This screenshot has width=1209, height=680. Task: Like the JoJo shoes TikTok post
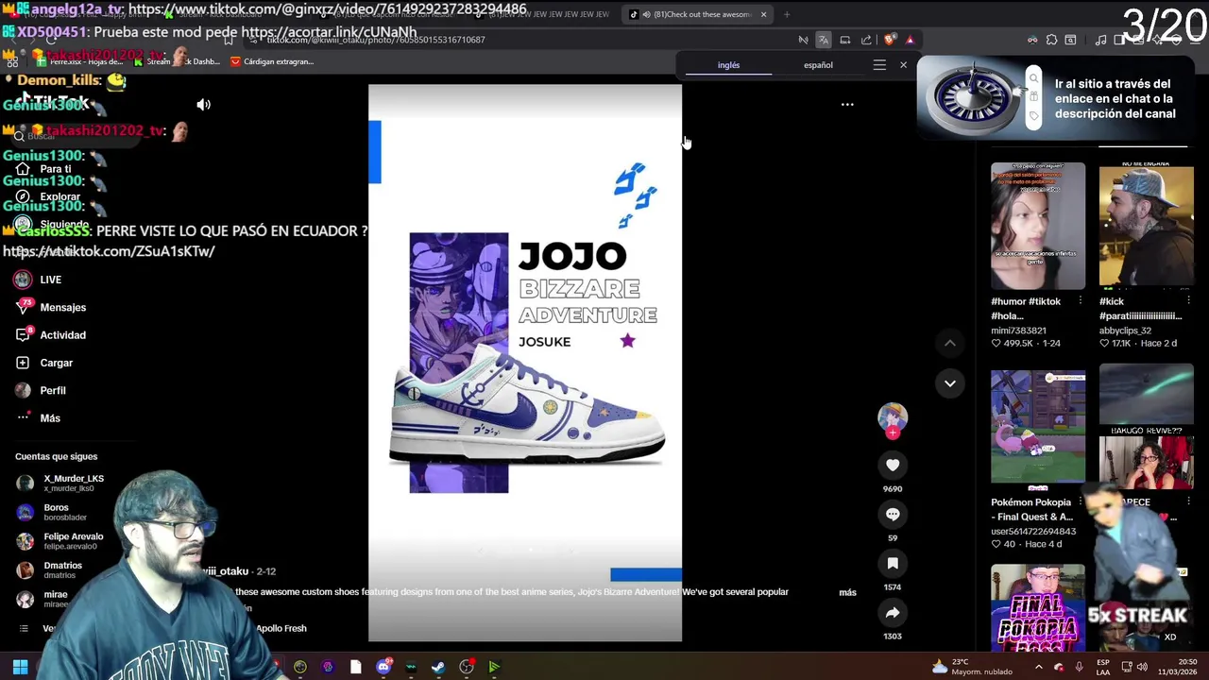(893, 465)
